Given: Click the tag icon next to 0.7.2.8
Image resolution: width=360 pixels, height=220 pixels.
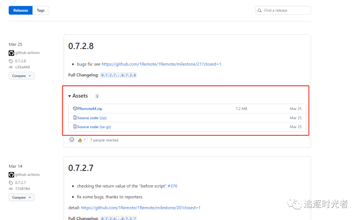Looking at the screenshot, I should click(11, 61).
